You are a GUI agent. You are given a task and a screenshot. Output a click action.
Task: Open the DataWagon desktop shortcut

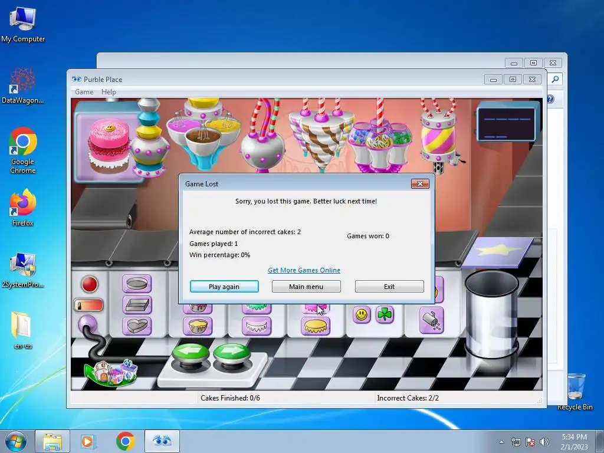[x=23, y=86]
